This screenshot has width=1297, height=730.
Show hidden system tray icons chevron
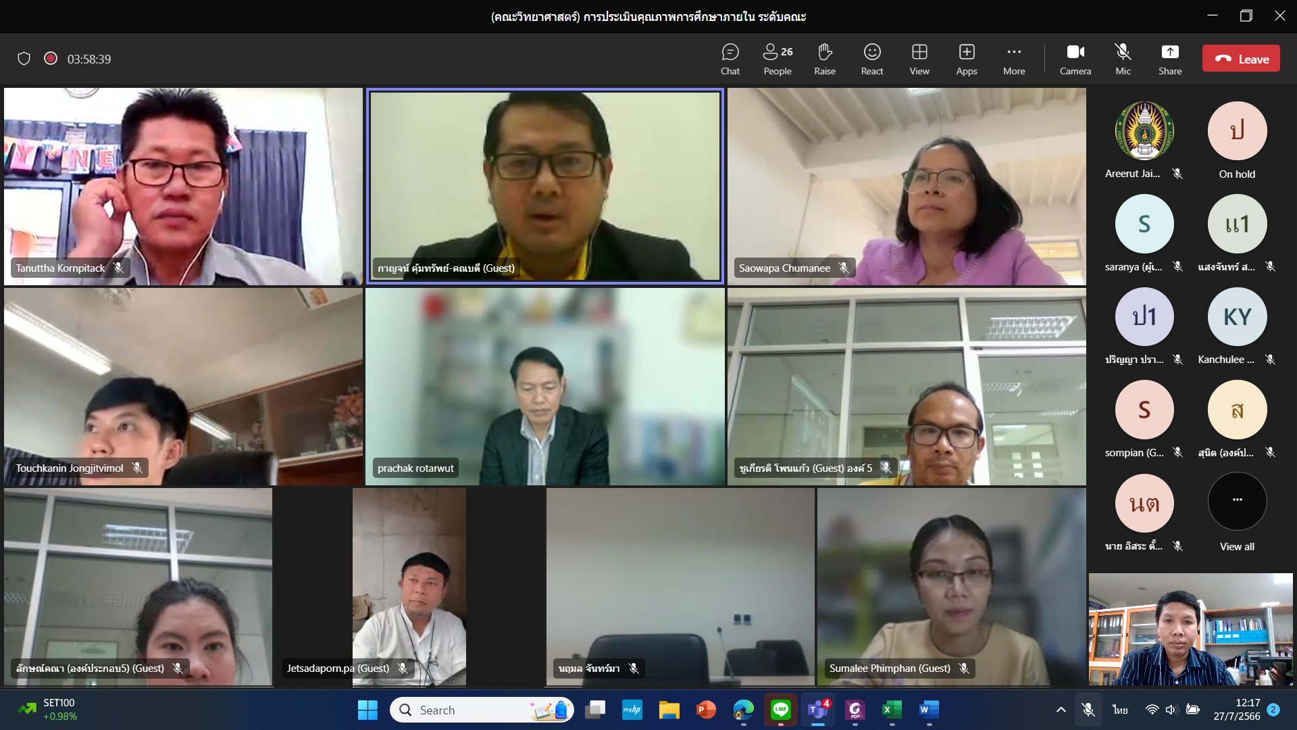(x=1061, y=710)
